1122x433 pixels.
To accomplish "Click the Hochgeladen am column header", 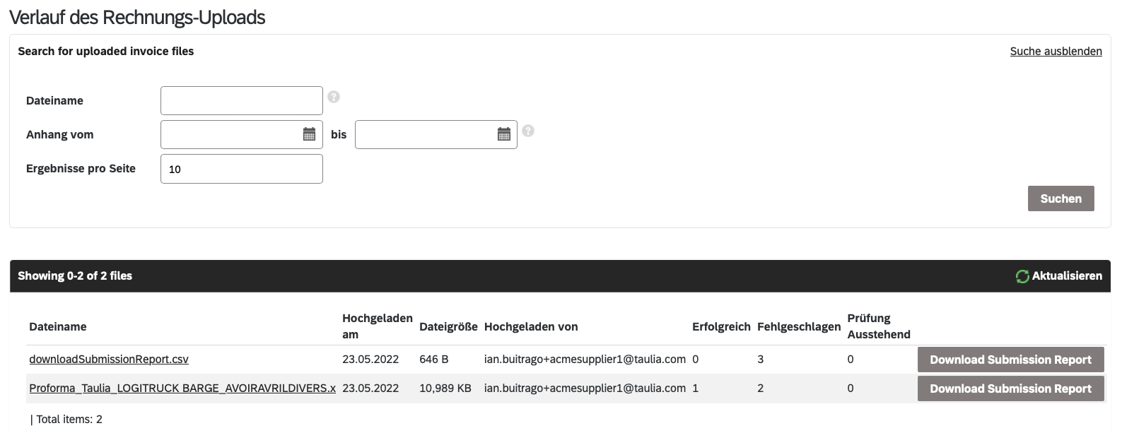I will [377, 326].
